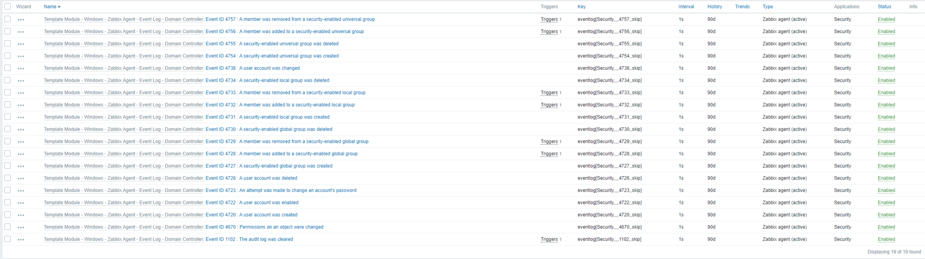Sort the list by Status column

click(884, 7)
